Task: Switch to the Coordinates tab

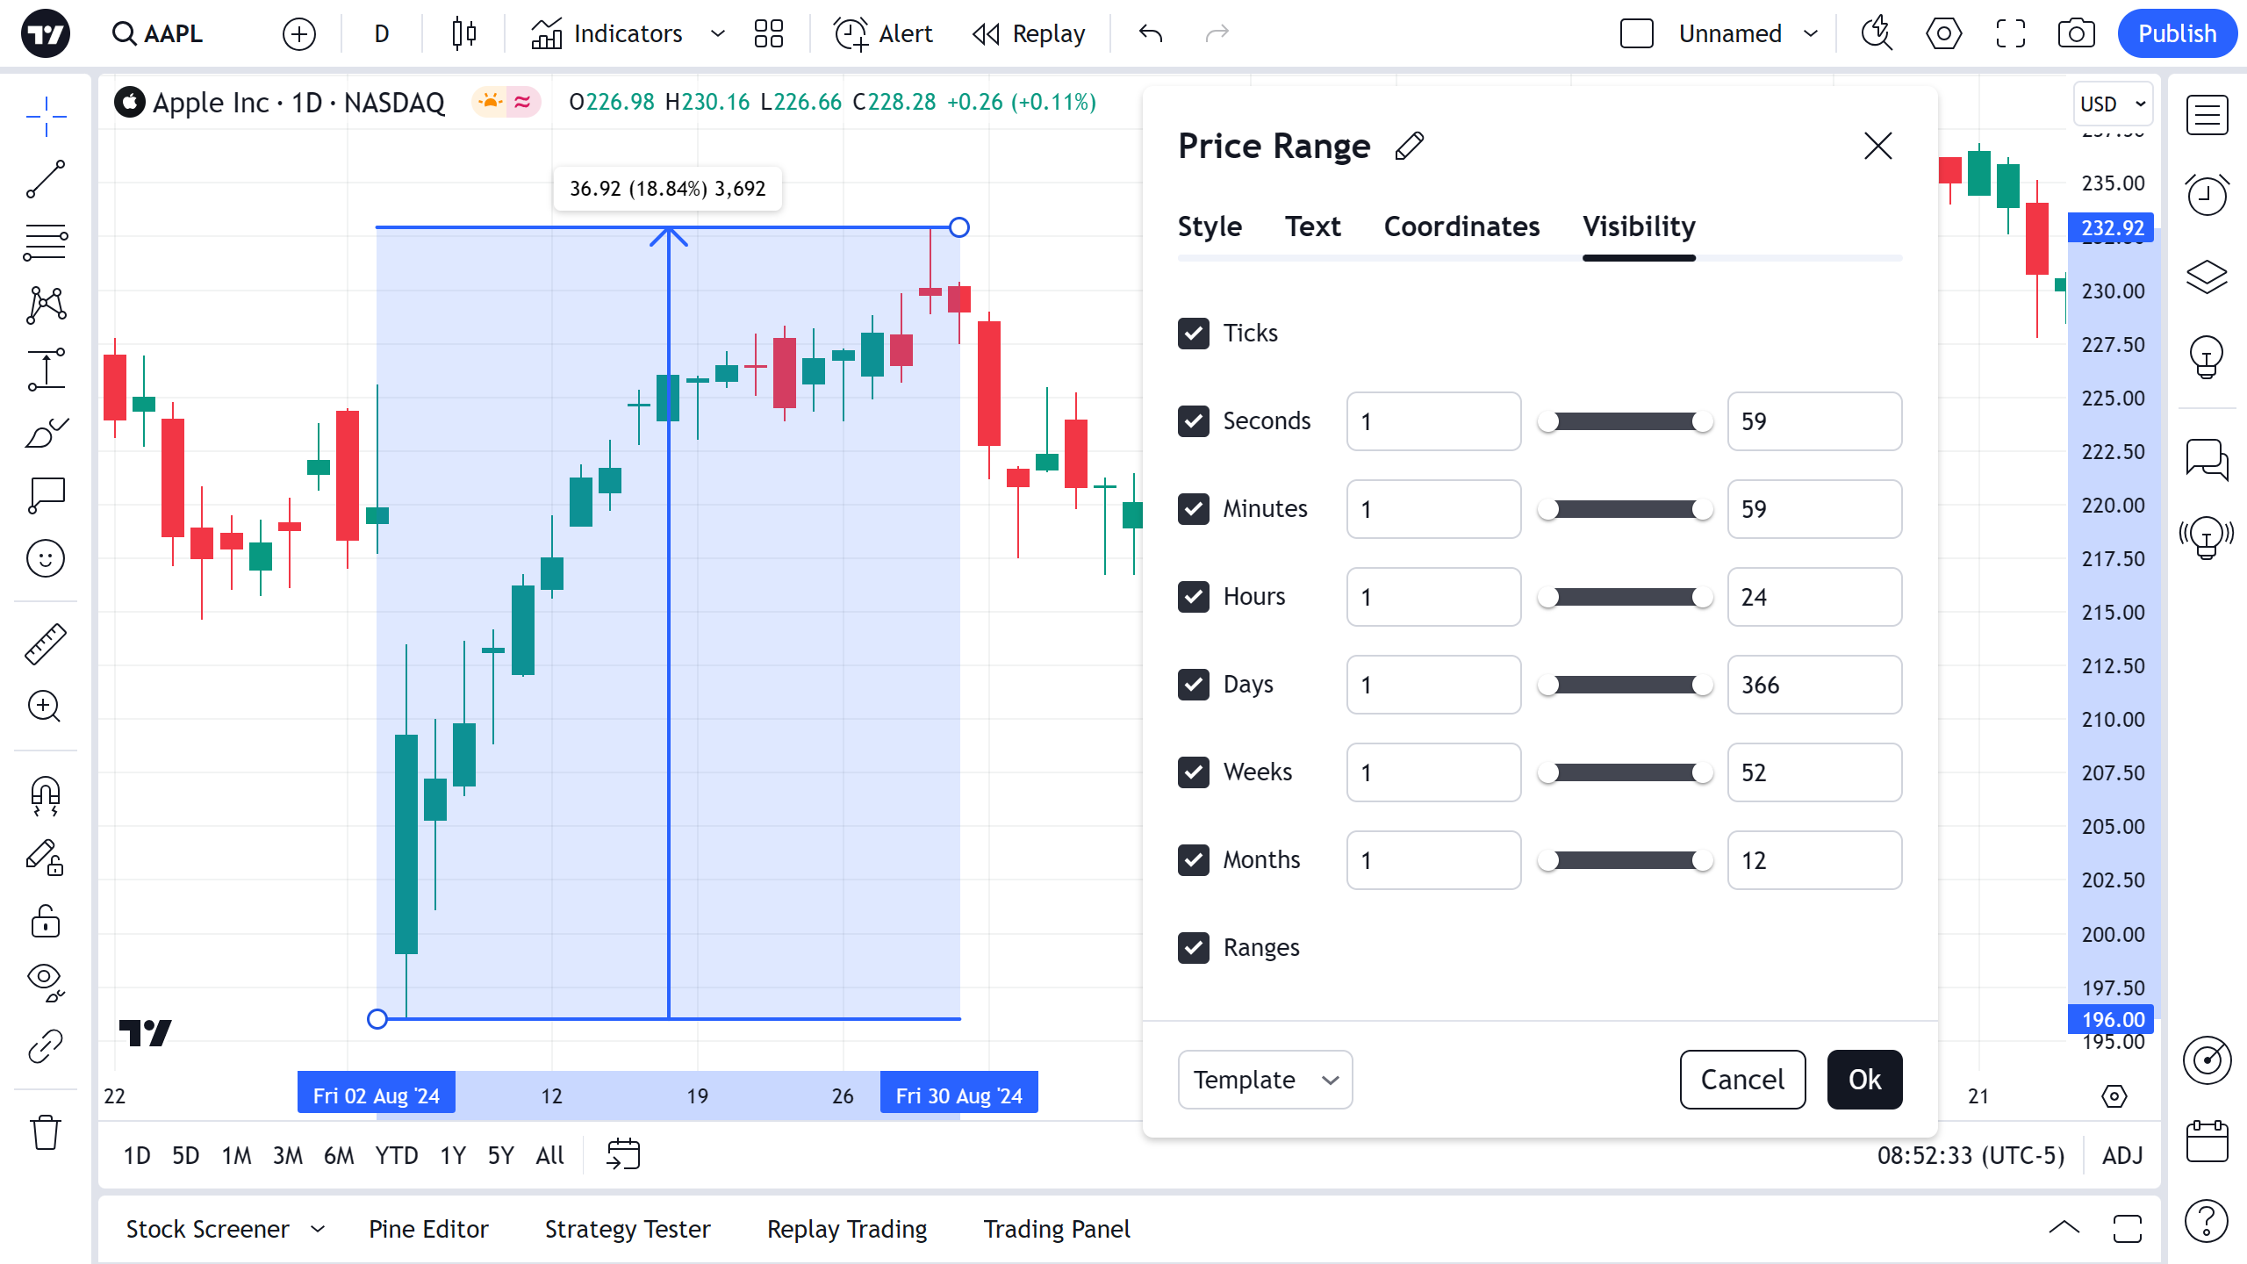Action: coord(1461,226)
